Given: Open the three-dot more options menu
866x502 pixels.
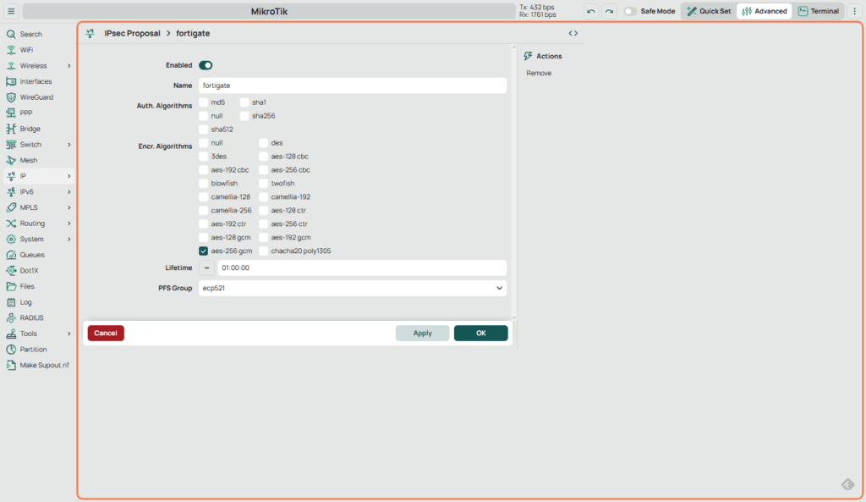Looking at the screenshot, I should click(854, 11).
